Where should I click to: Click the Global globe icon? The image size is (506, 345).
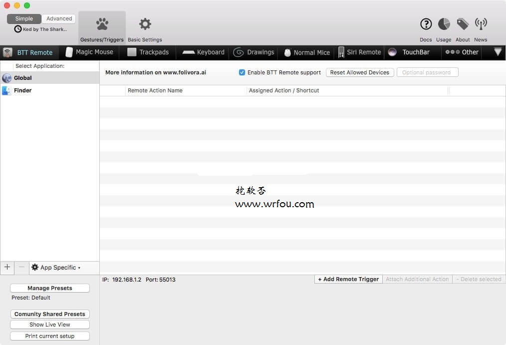click(7, 78)
